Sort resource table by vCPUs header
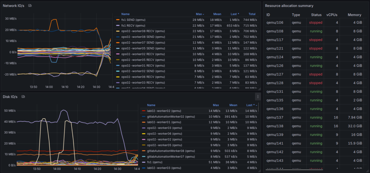Screen dimensions: 370x173 point(331,15)
